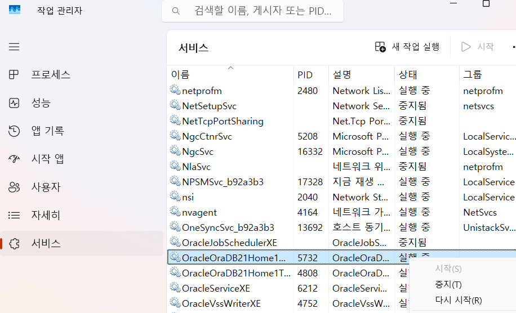Click the 호스트 동기... description cell
516x313 pixels.
[361, 227]
